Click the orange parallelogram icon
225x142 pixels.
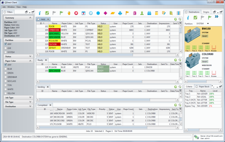pyautogui.click(x=113, y=13)
